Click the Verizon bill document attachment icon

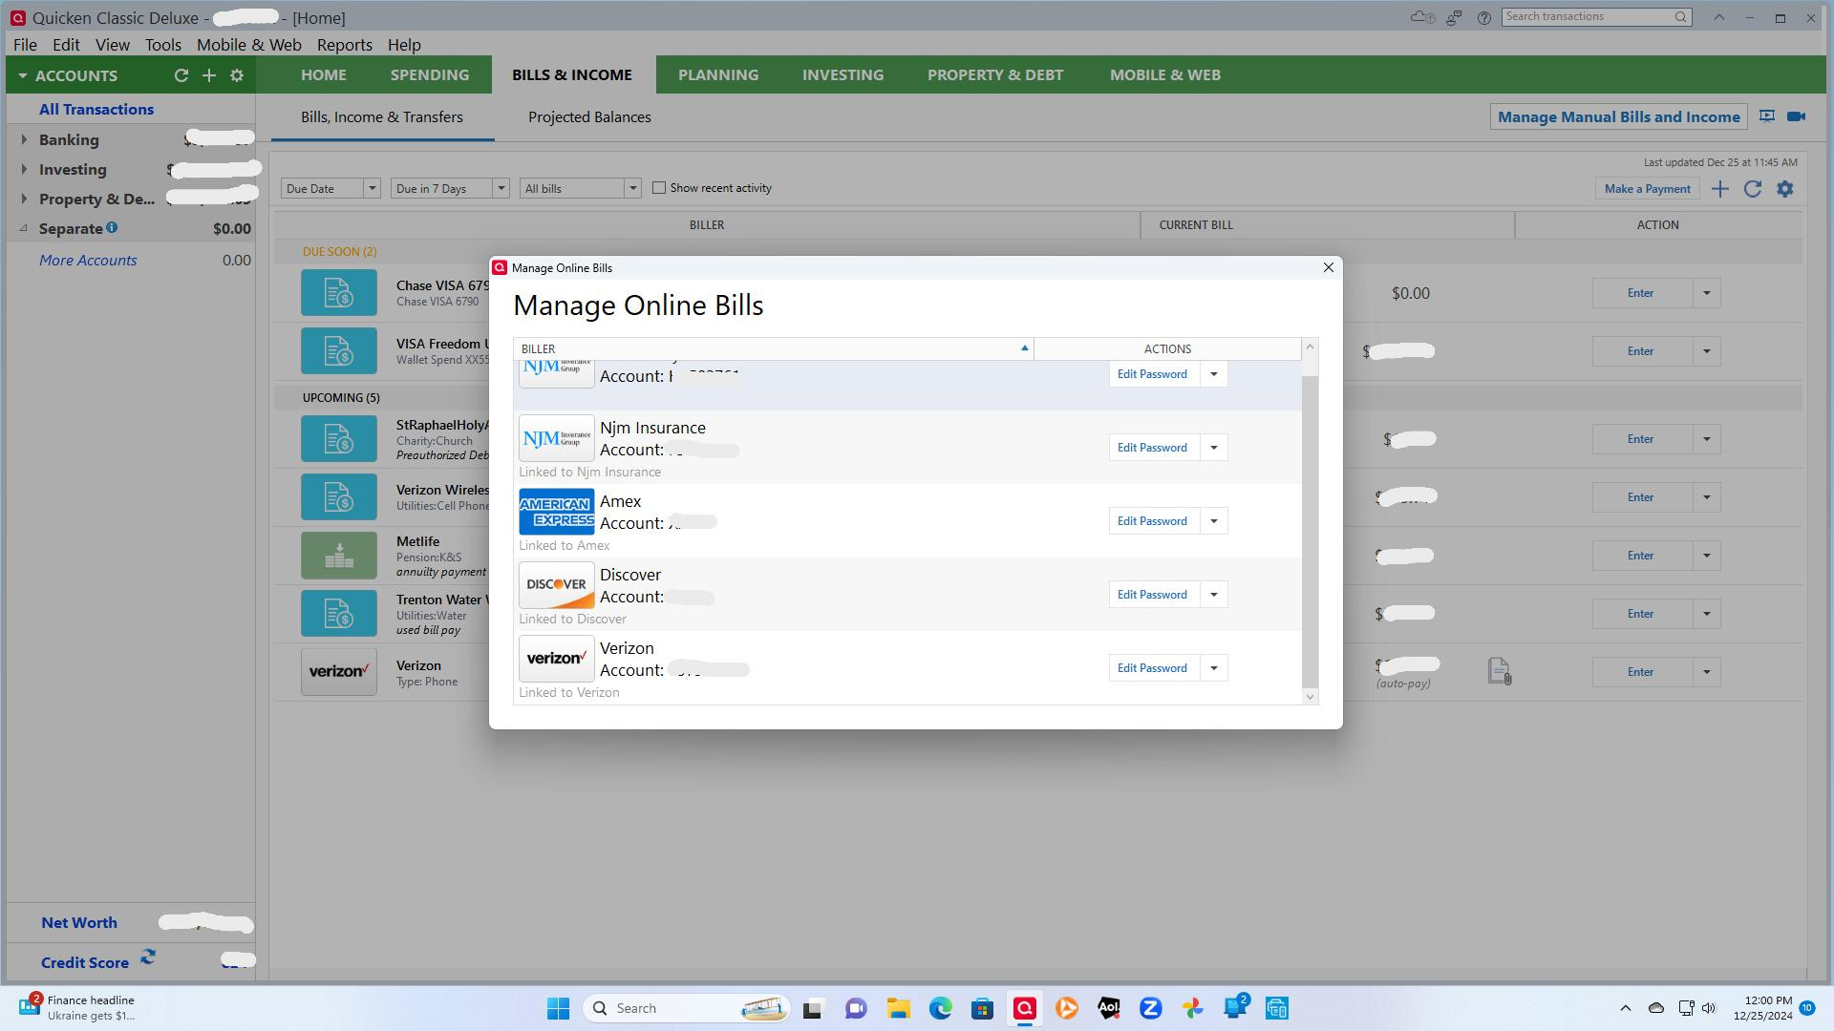[x=1499, y=672]
